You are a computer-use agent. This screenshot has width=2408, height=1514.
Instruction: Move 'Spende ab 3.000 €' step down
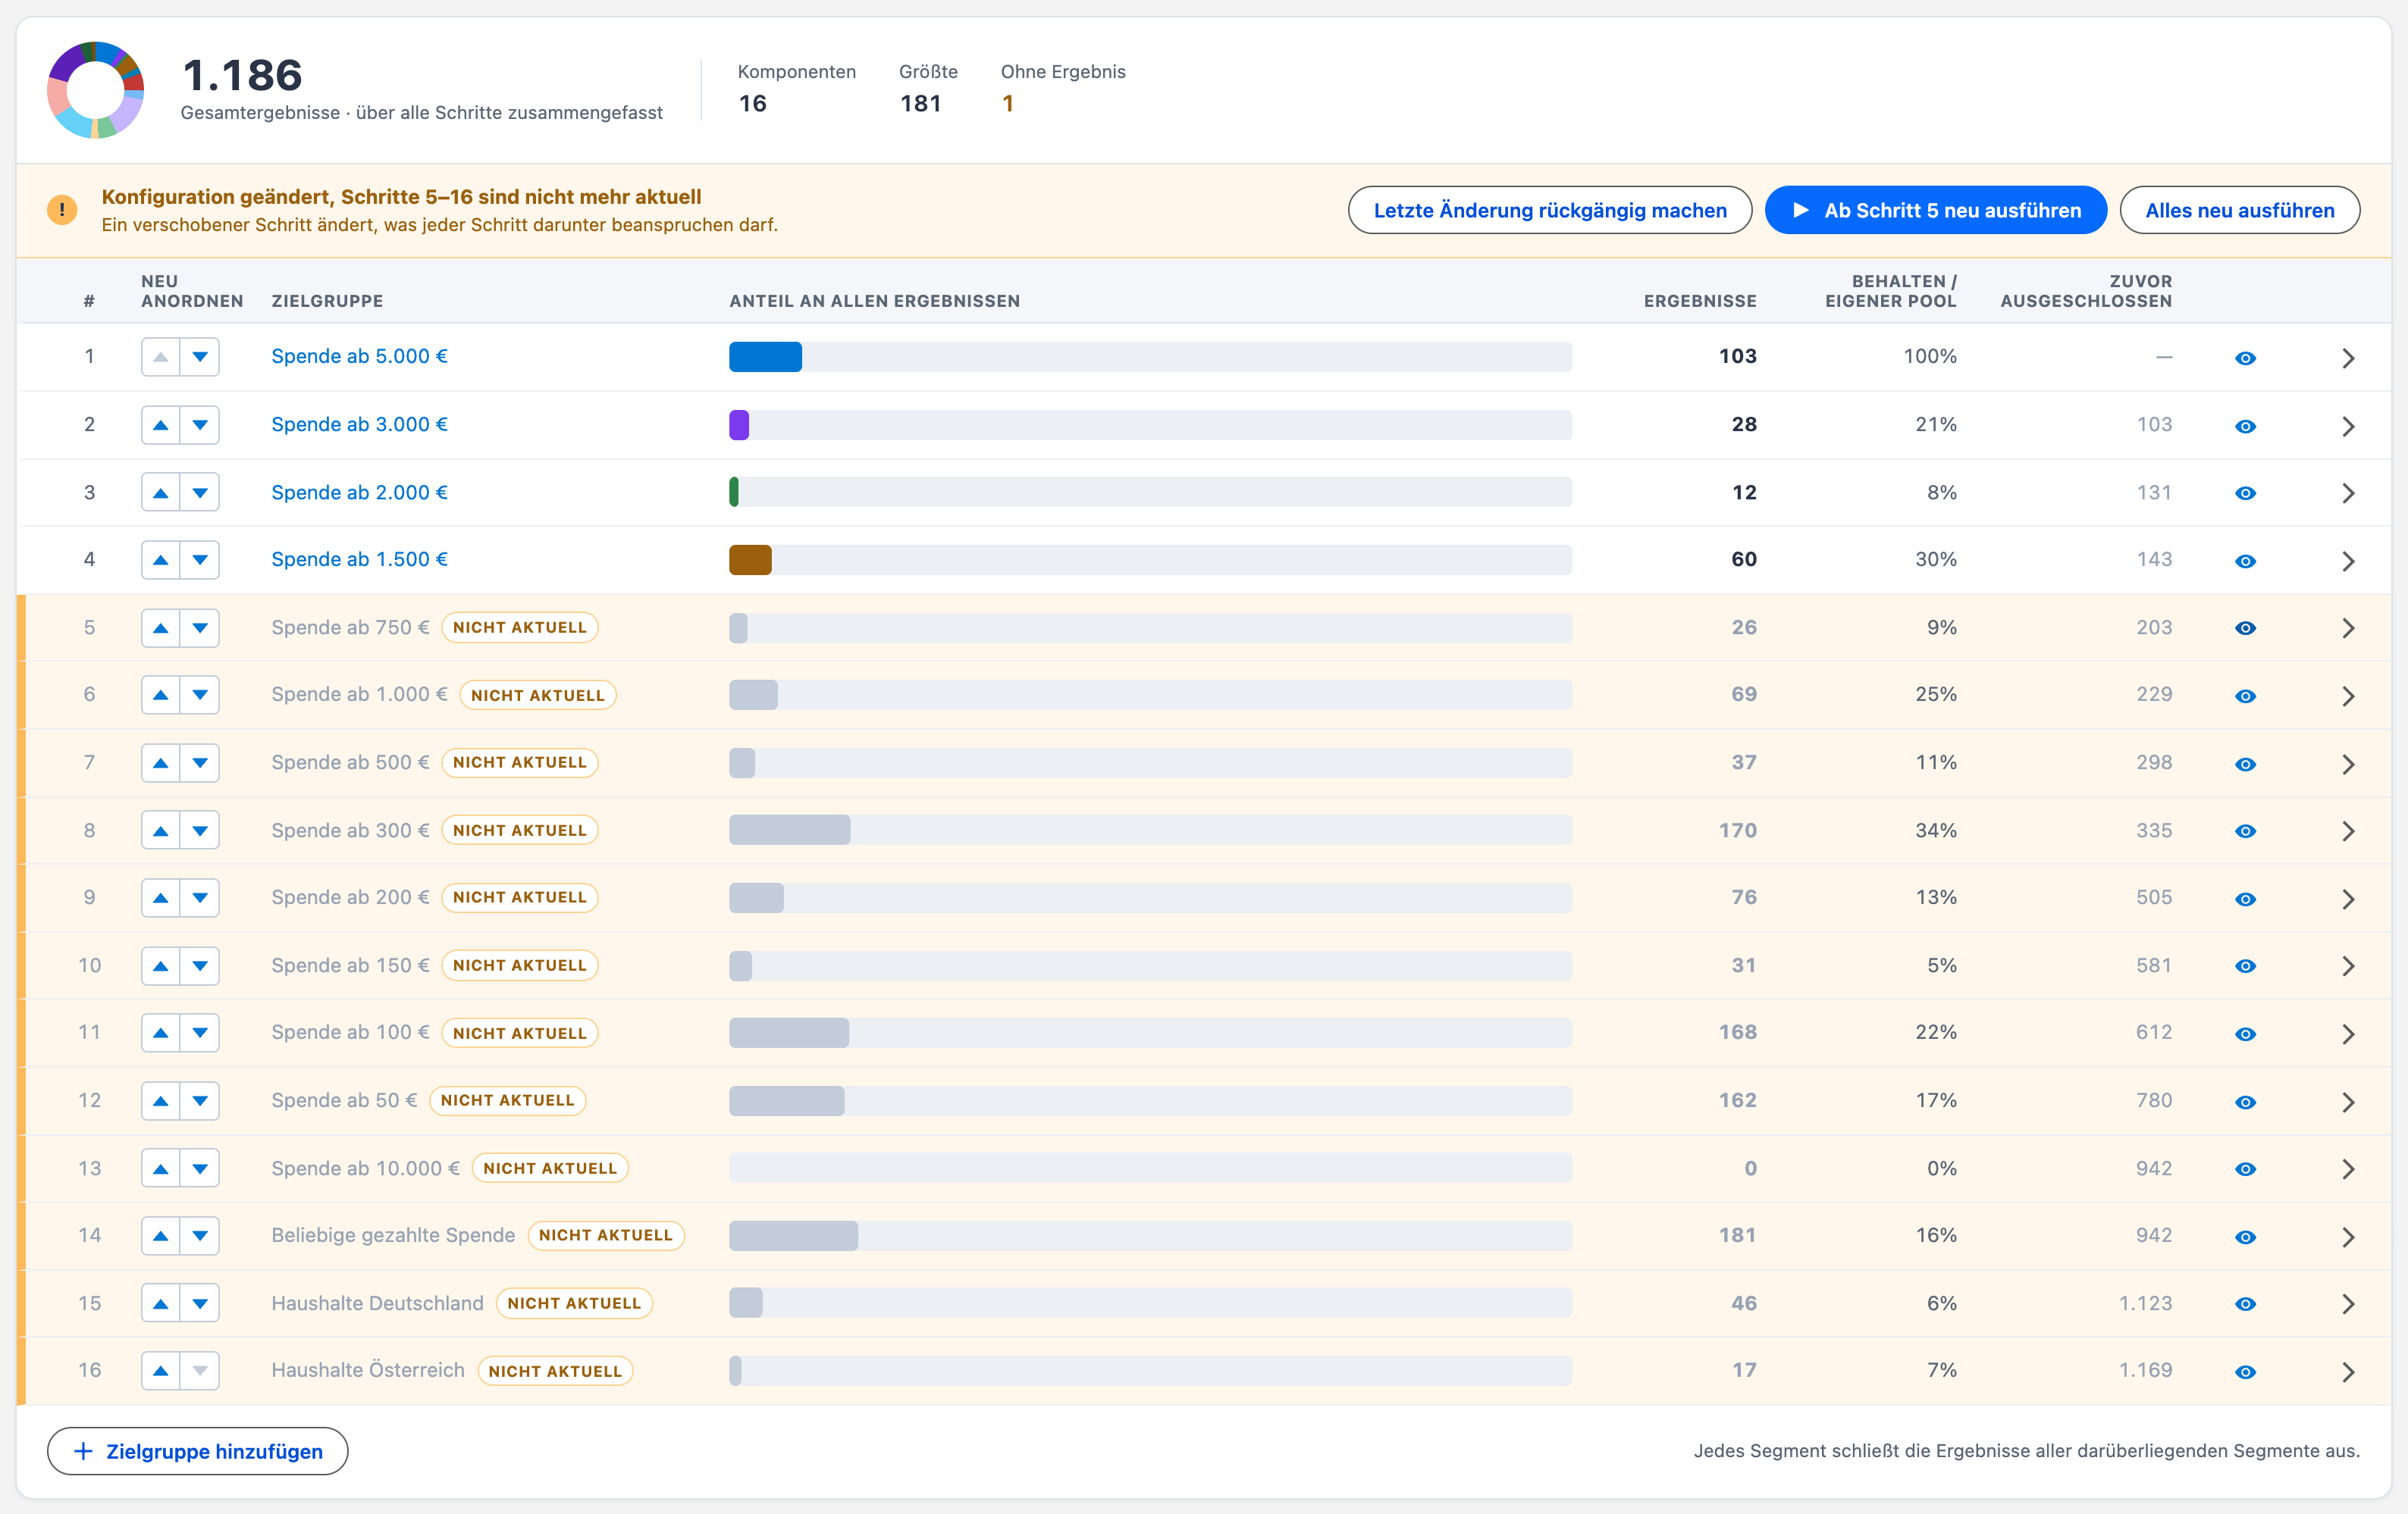[x=200, y=424]
